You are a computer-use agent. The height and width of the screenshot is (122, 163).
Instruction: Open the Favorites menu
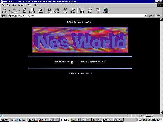coord(22,5)
